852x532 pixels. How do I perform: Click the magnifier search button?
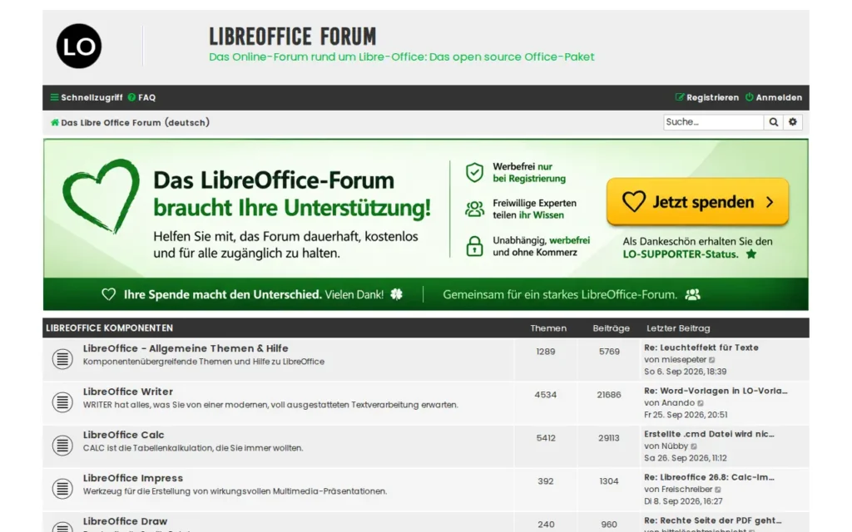(x=773, y=122)
